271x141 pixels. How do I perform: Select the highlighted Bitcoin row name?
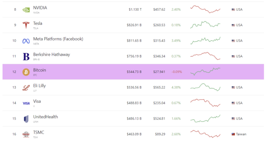pos(39,70)
